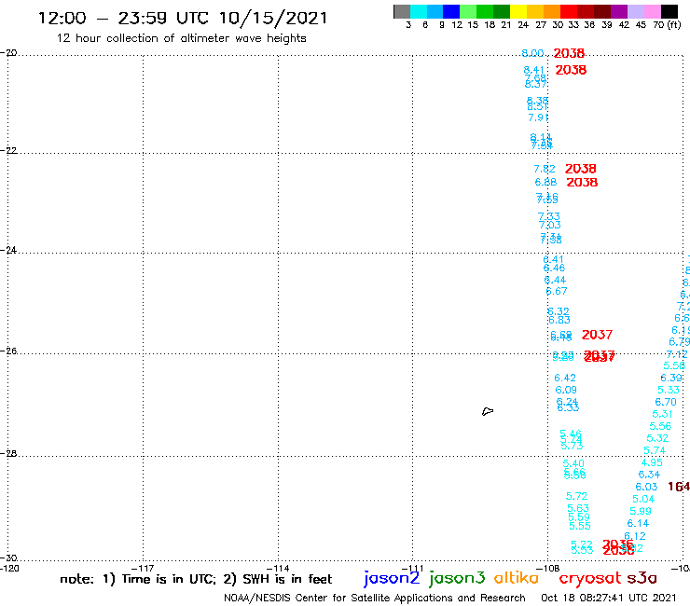Select the purple swatch in the color scale
The width and height of the screenshot is (690, 606).
pos(619,11)
